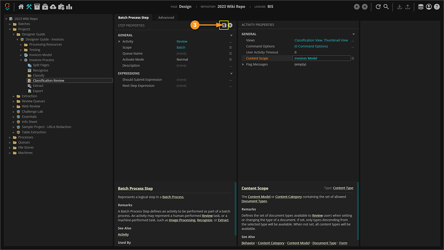Click the cloud upload icon in toolbar
The image size is (444, 250).
(53, 7)
